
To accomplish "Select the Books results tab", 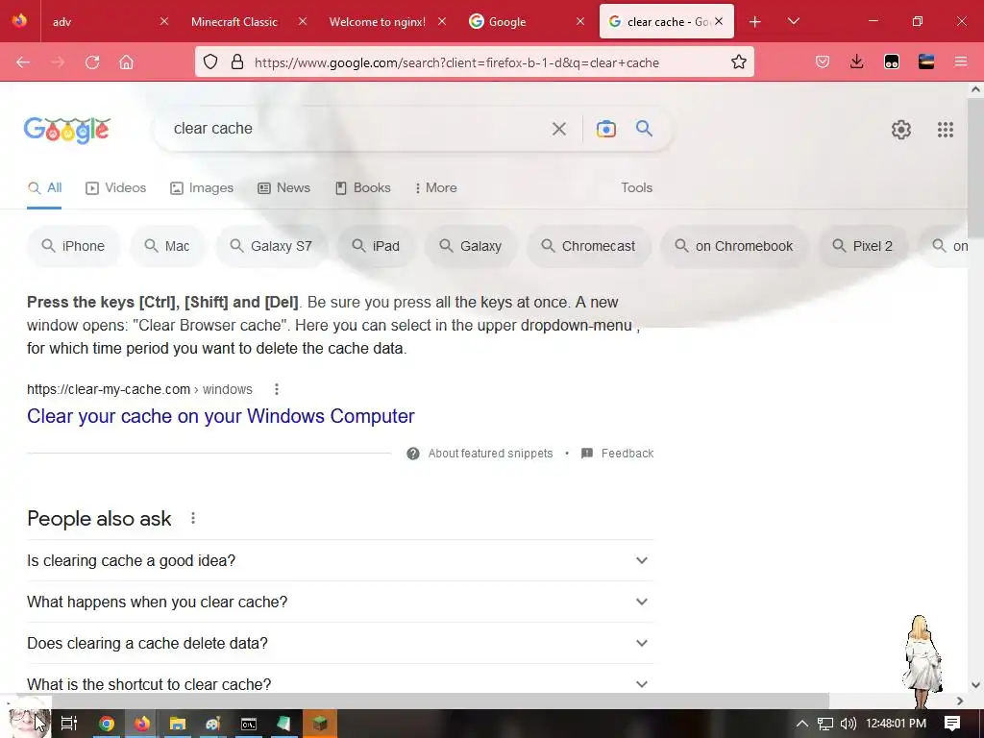I will [363, 187].
